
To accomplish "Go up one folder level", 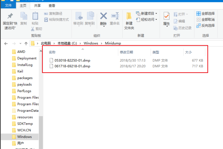I will click(26, 44).
